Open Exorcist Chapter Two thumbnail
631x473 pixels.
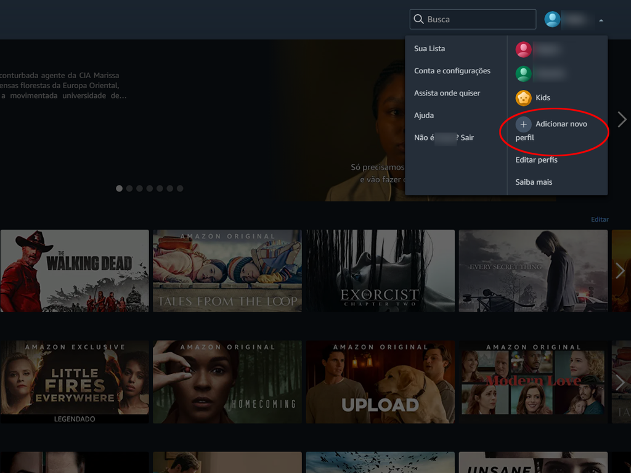[x=380, y=271]
